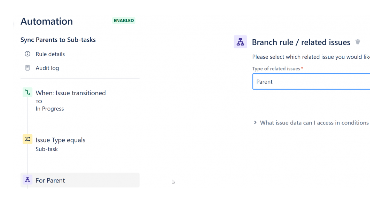The width and height of the screenshot is (383, 203).
Task: Click the Automation page heading
Action: [x=47, y=21]
